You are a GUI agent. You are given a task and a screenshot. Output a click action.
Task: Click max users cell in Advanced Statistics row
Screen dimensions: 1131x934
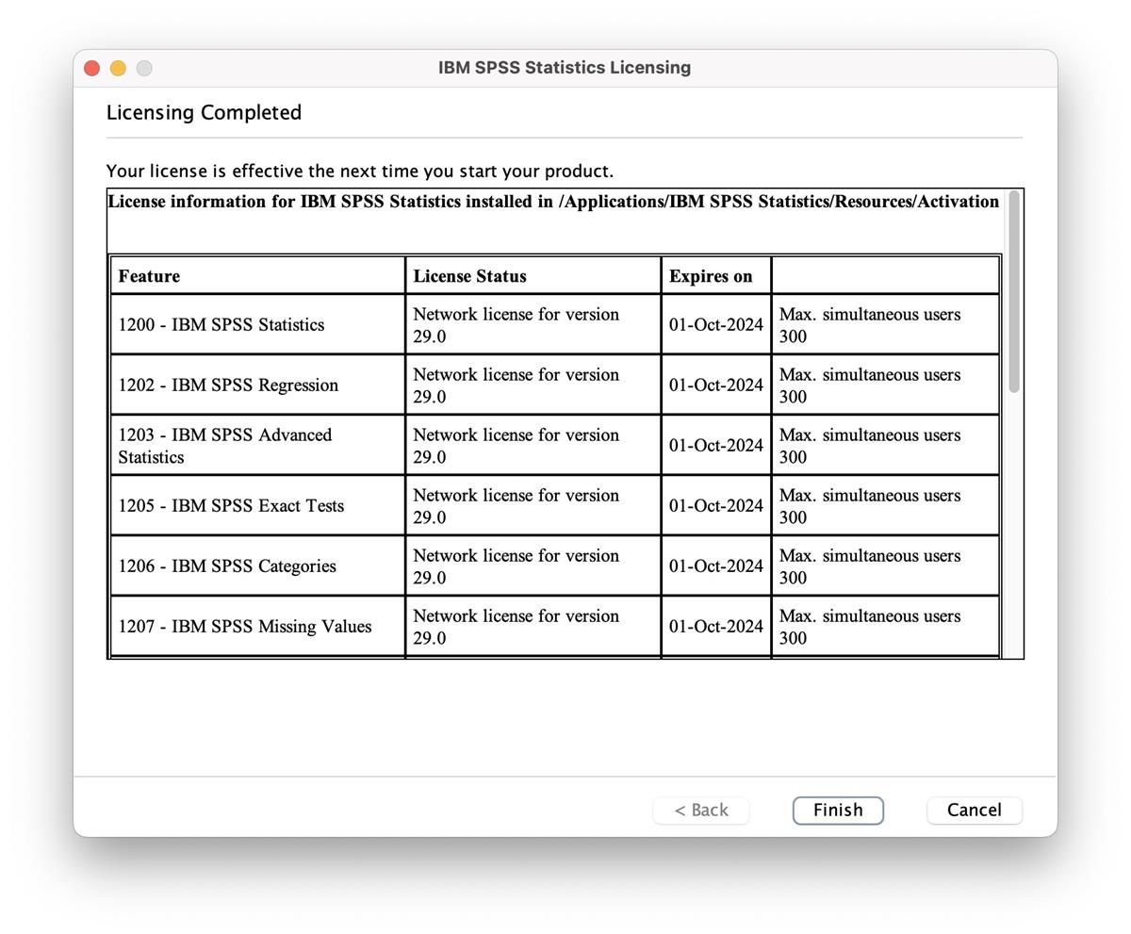tap(885, 445)
